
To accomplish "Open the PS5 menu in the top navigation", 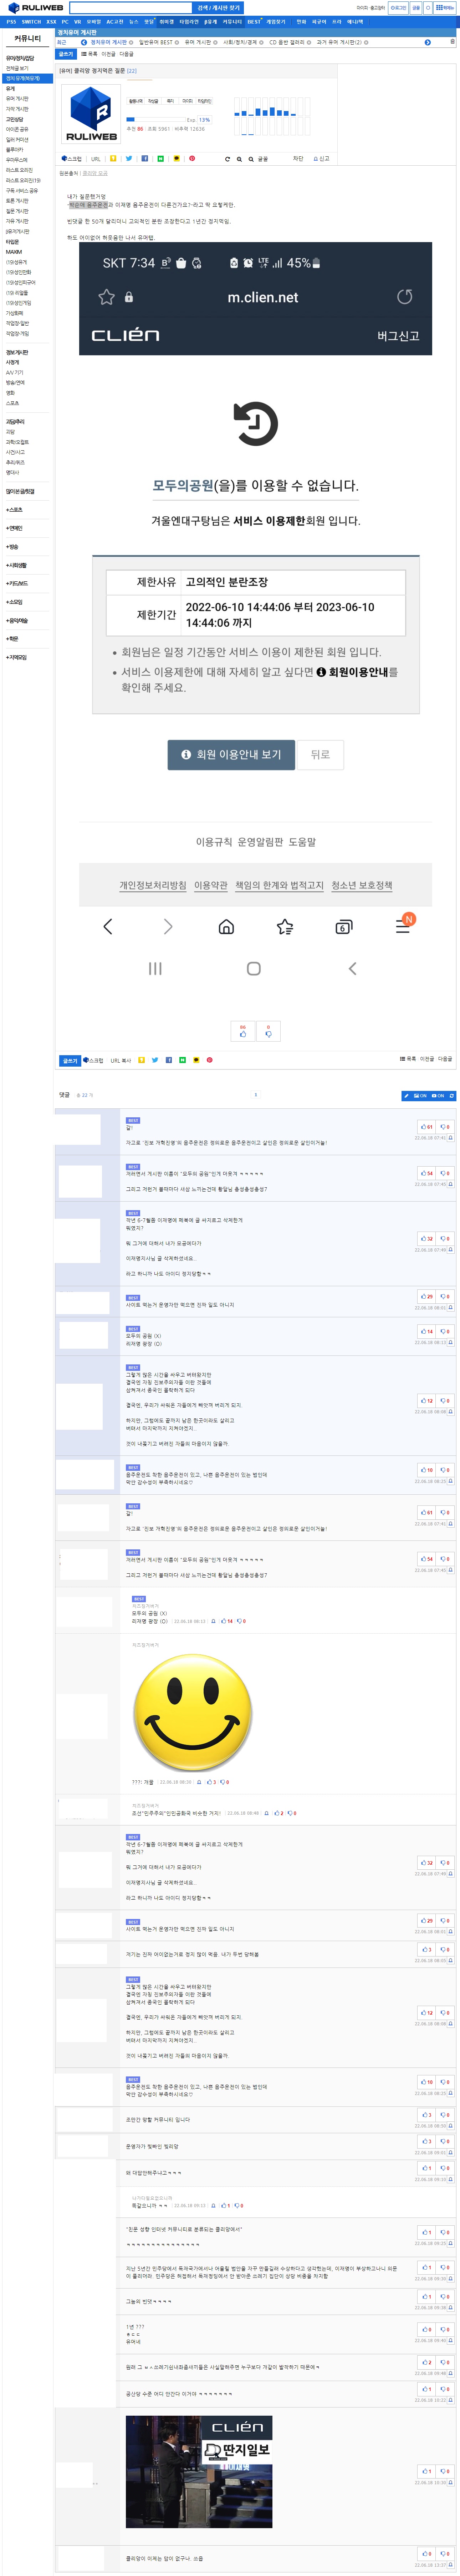I will click(x=11, y=21).
